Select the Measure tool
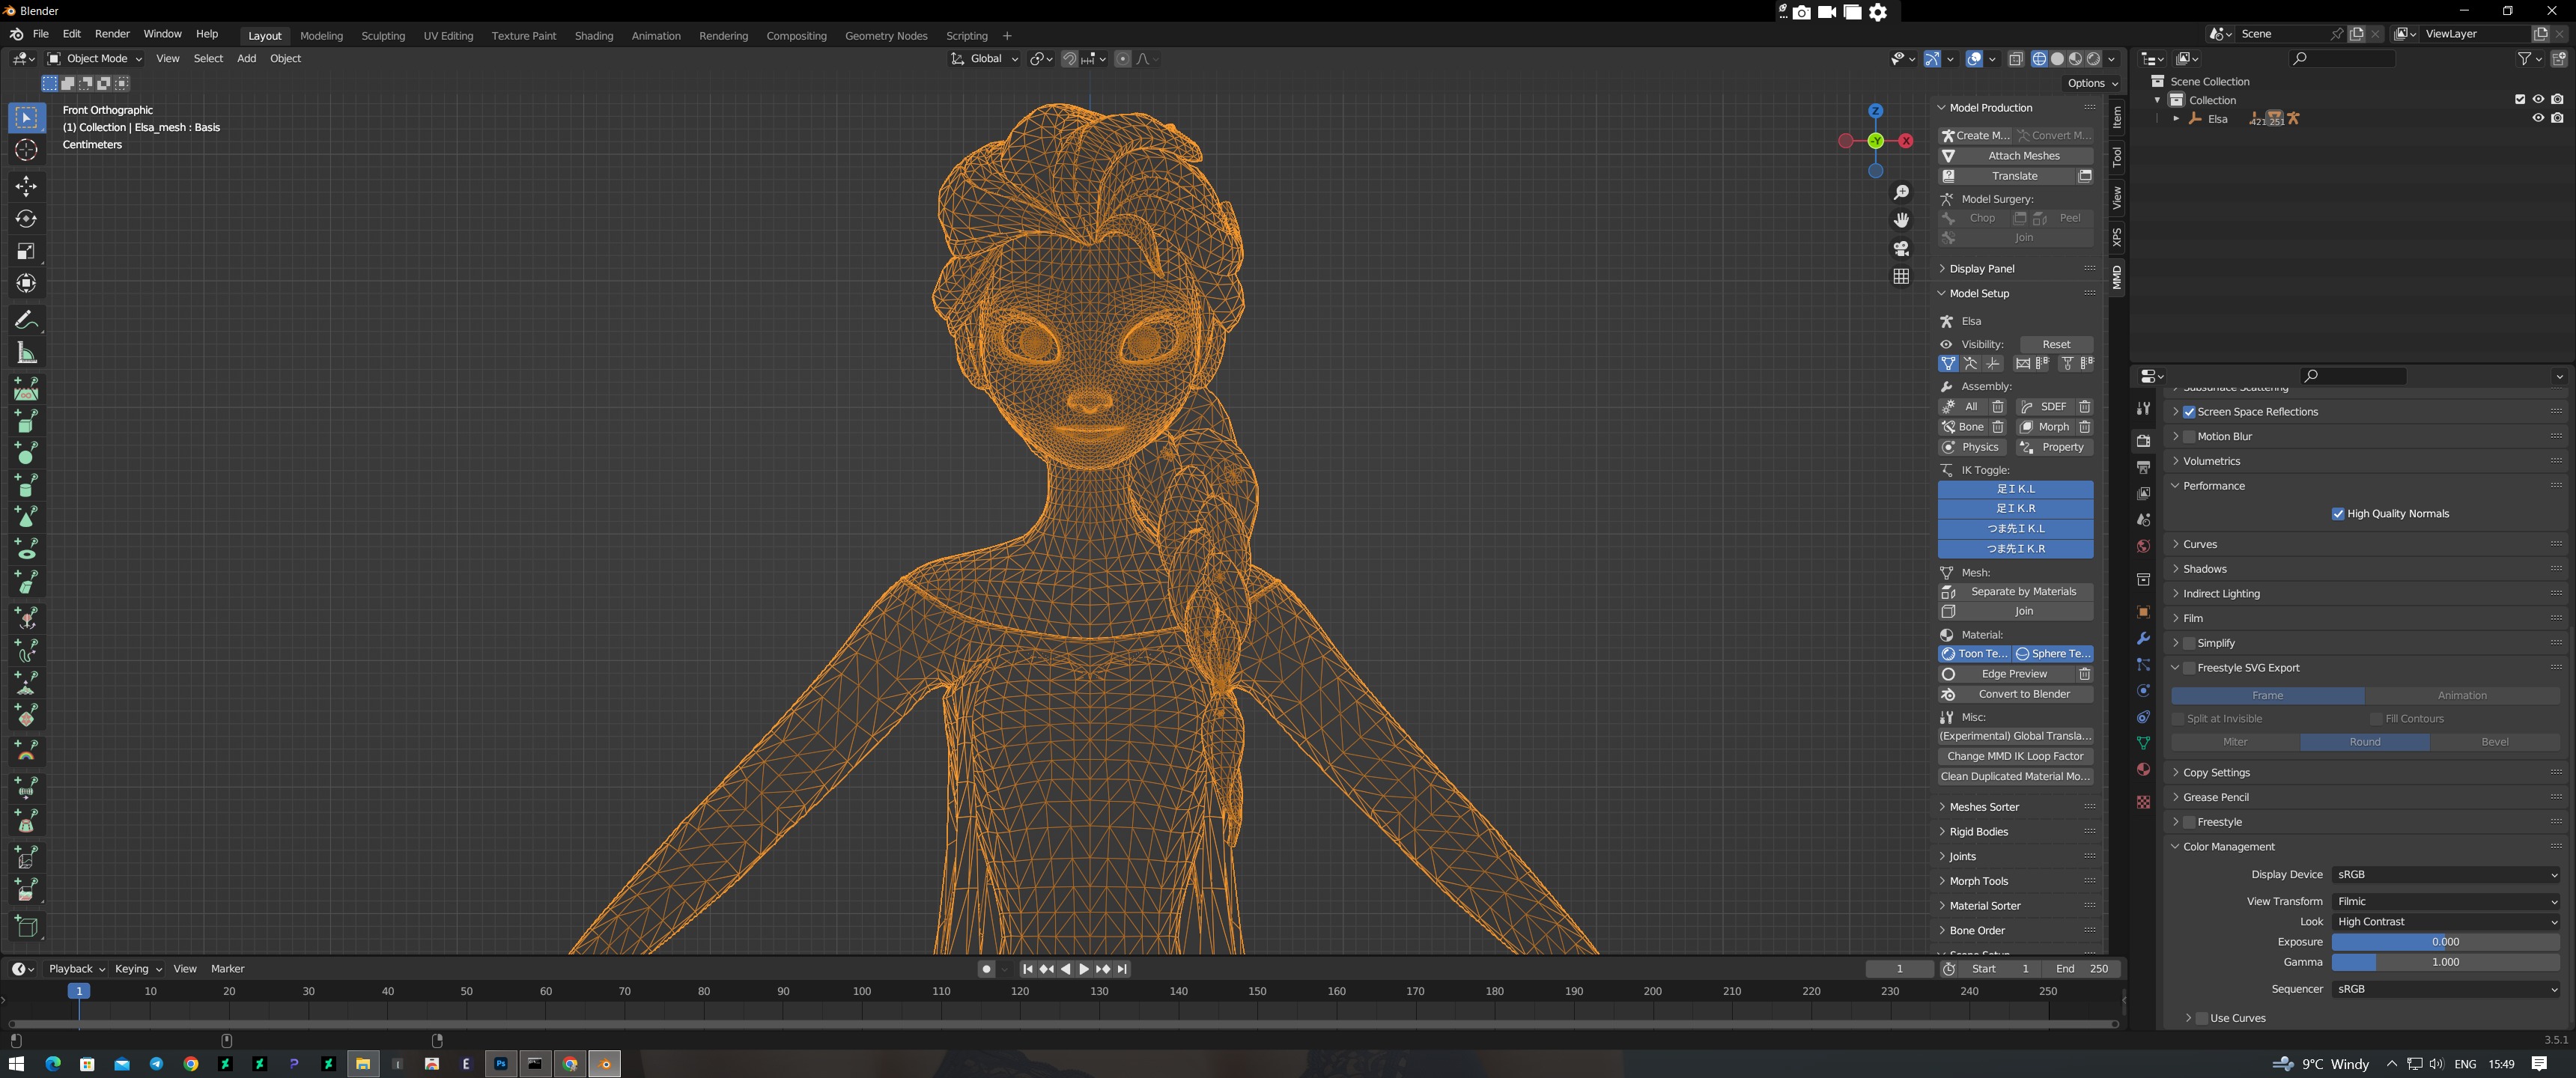The width and height of the screenshot is (2576, 1078). pos(26,352)
